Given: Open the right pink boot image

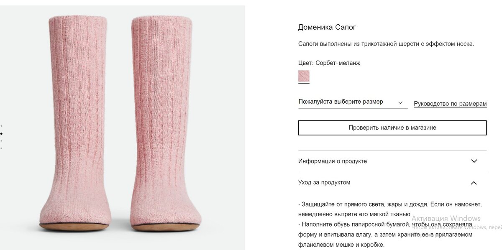Looking at the screenshot, I should [x=165, y=123].
